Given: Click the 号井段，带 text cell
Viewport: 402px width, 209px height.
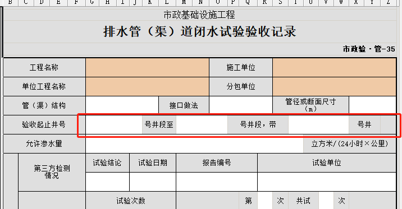Looking at the screenshot, I should [x=258, y=124].
